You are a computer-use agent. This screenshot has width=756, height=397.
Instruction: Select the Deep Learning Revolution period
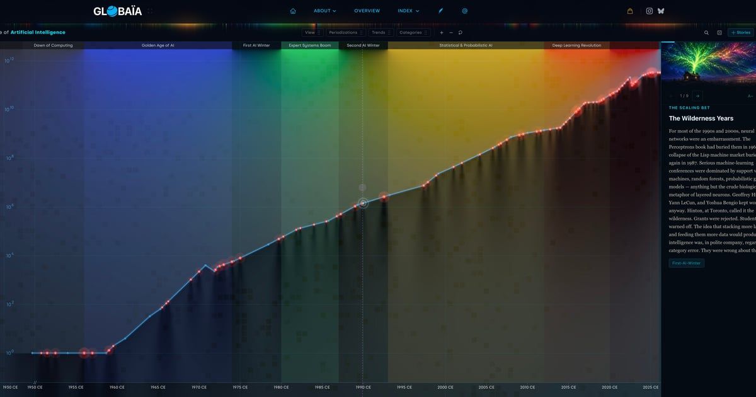pyautogui.click(x=576, y=45)
